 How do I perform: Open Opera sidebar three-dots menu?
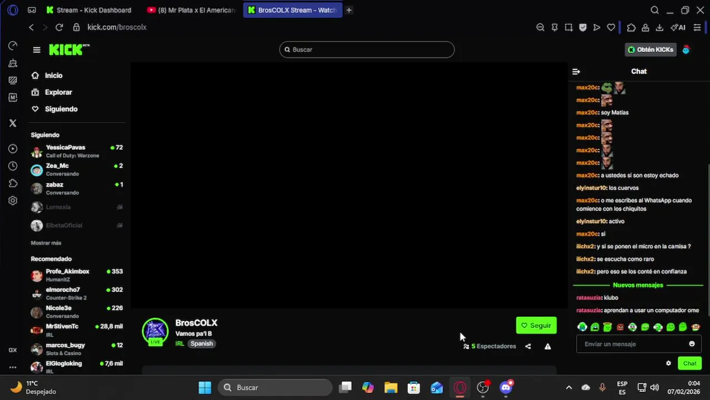tap(13, 367)
